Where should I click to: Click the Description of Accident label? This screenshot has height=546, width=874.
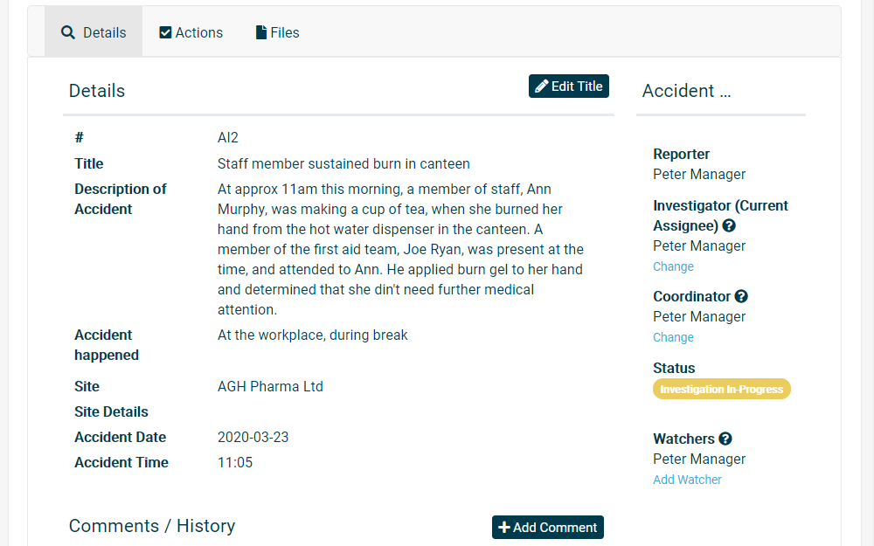point(121,199)
